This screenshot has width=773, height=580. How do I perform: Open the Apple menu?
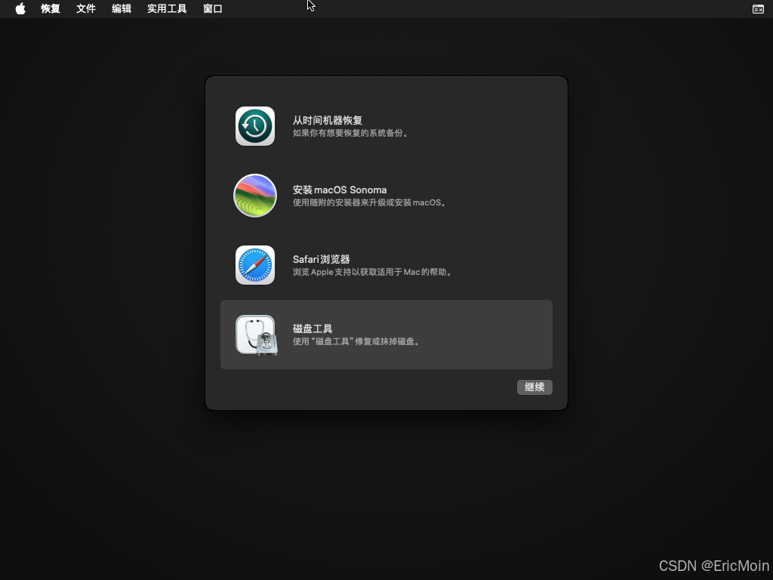point(20,8)
